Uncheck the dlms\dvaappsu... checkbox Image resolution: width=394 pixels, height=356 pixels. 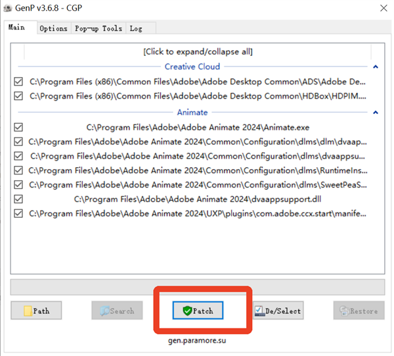pyautogui.click(x=18, y=156)
